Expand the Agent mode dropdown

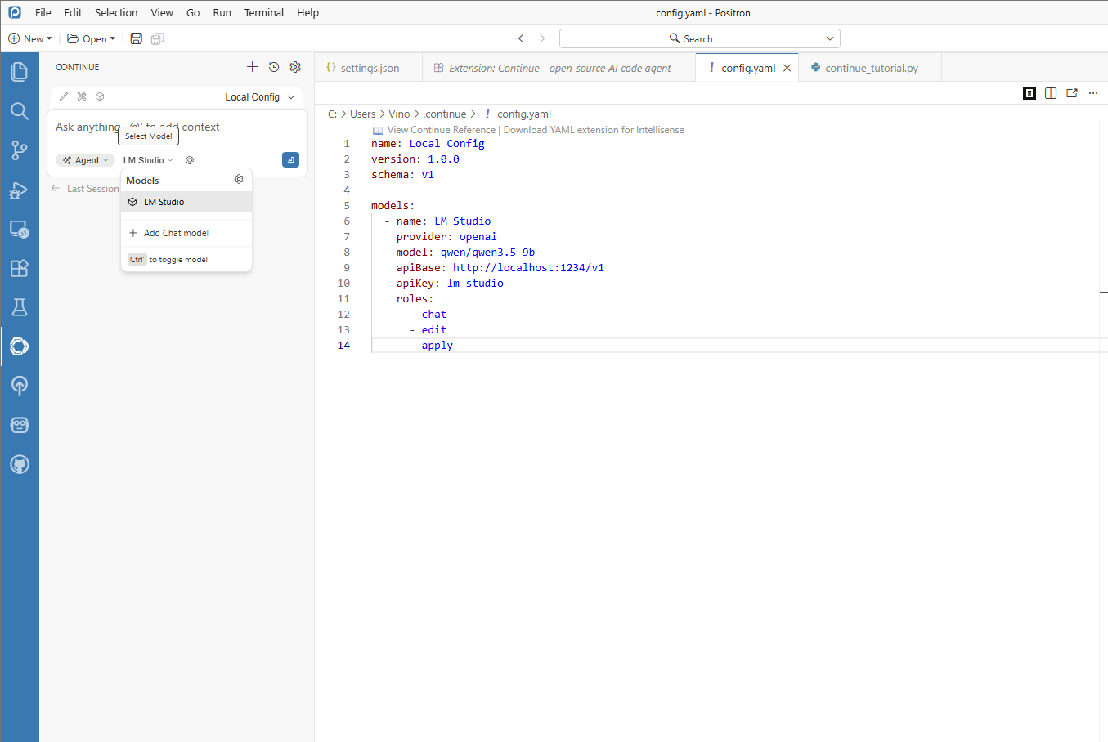(x=86, y=160)
